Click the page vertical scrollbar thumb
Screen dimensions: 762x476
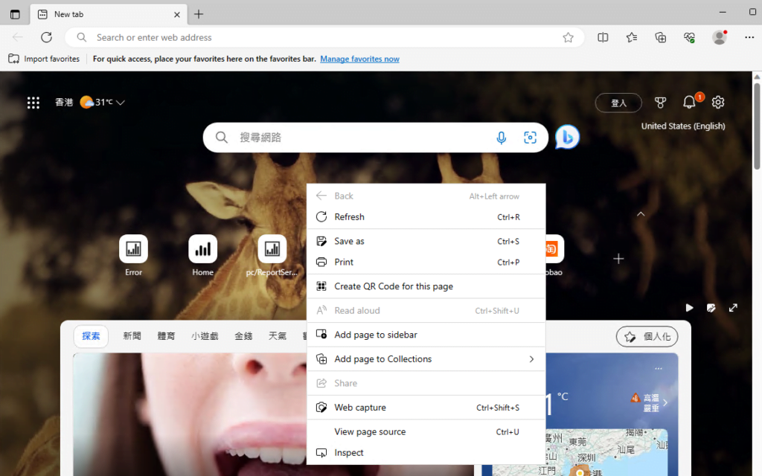pos(757,126)
